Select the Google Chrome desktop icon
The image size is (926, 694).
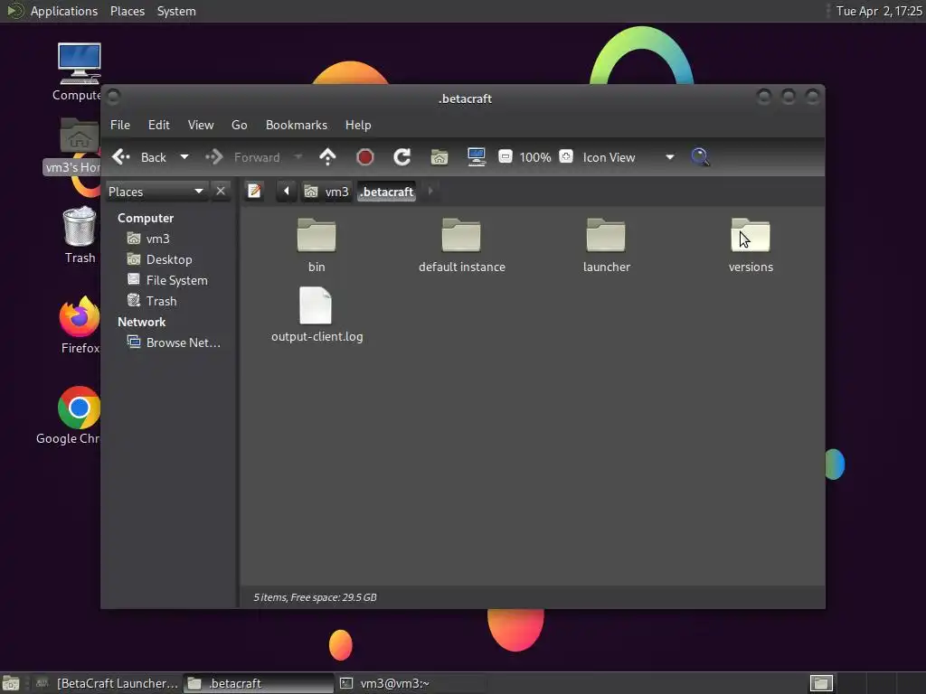tap(70, 416)
